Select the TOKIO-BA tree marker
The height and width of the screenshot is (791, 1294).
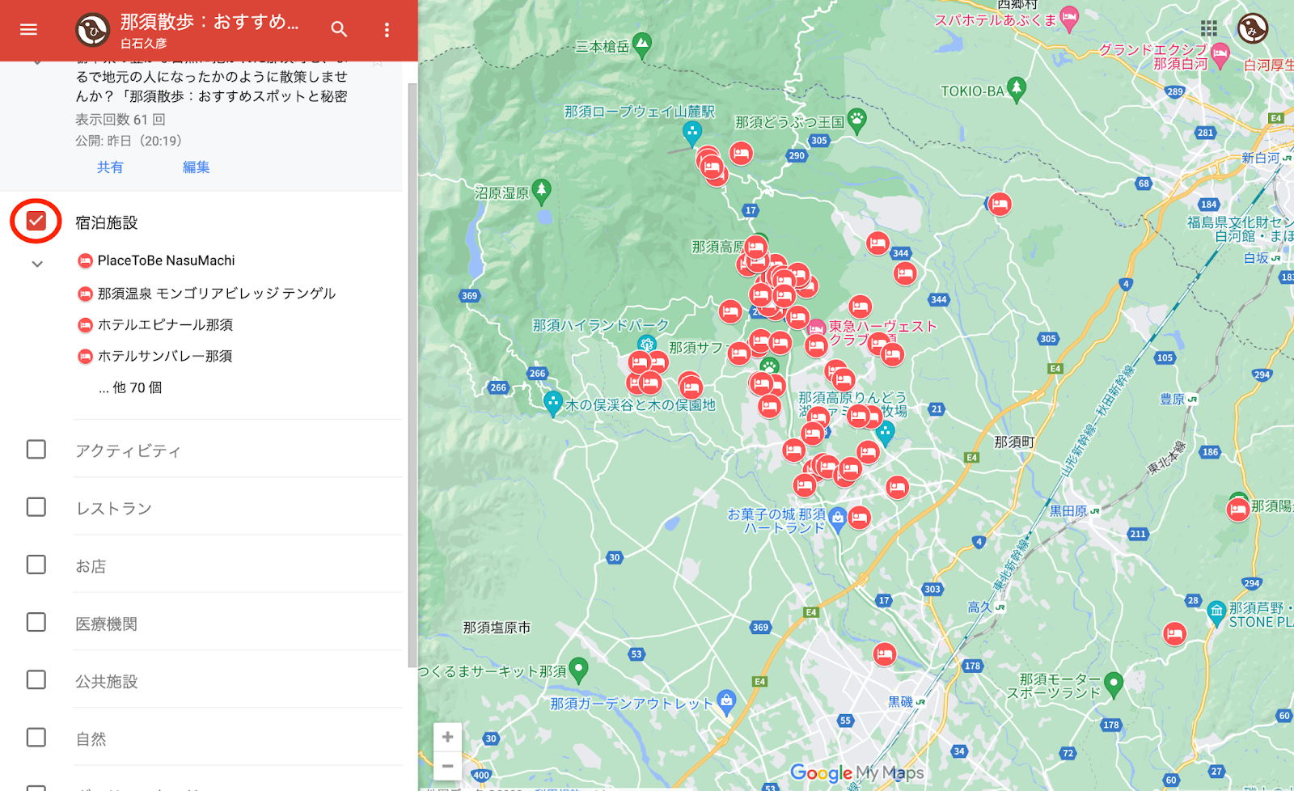(1017, 89)
